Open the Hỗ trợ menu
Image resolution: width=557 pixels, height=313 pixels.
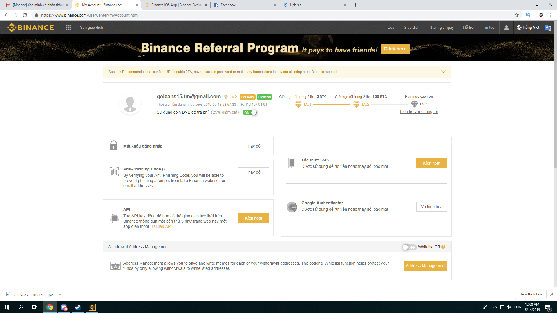pos(468,28)
